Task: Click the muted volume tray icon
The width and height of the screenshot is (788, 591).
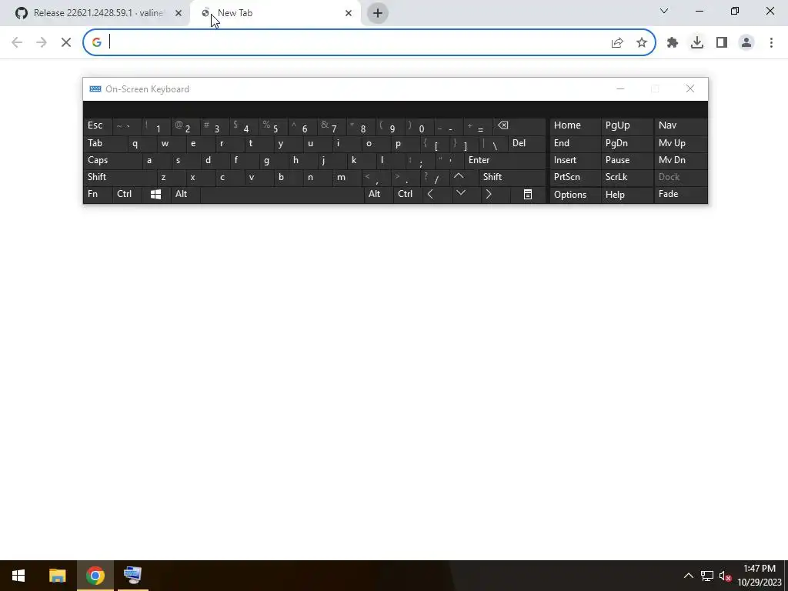Action: tap(725, 576)
